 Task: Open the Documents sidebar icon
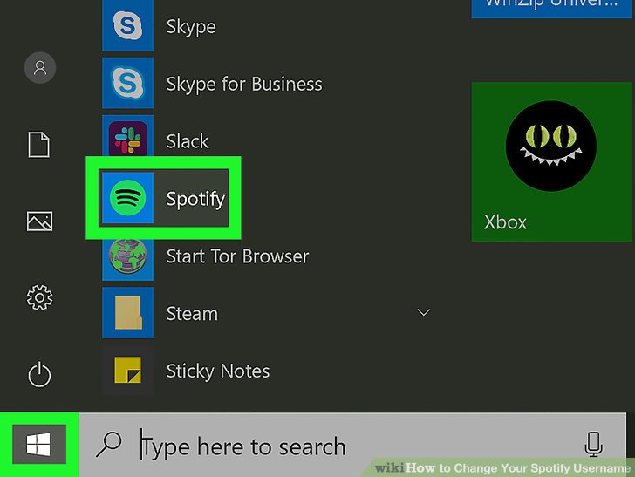tap(39, 144)
